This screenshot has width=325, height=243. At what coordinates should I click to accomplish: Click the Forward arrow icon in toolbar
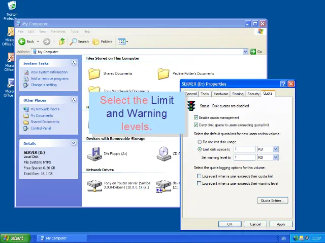point(47,42)
